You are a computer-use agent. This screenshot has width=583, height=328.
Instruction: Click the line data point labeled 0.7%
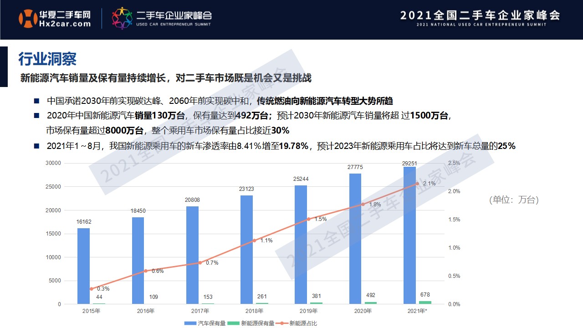click(200, 263)
